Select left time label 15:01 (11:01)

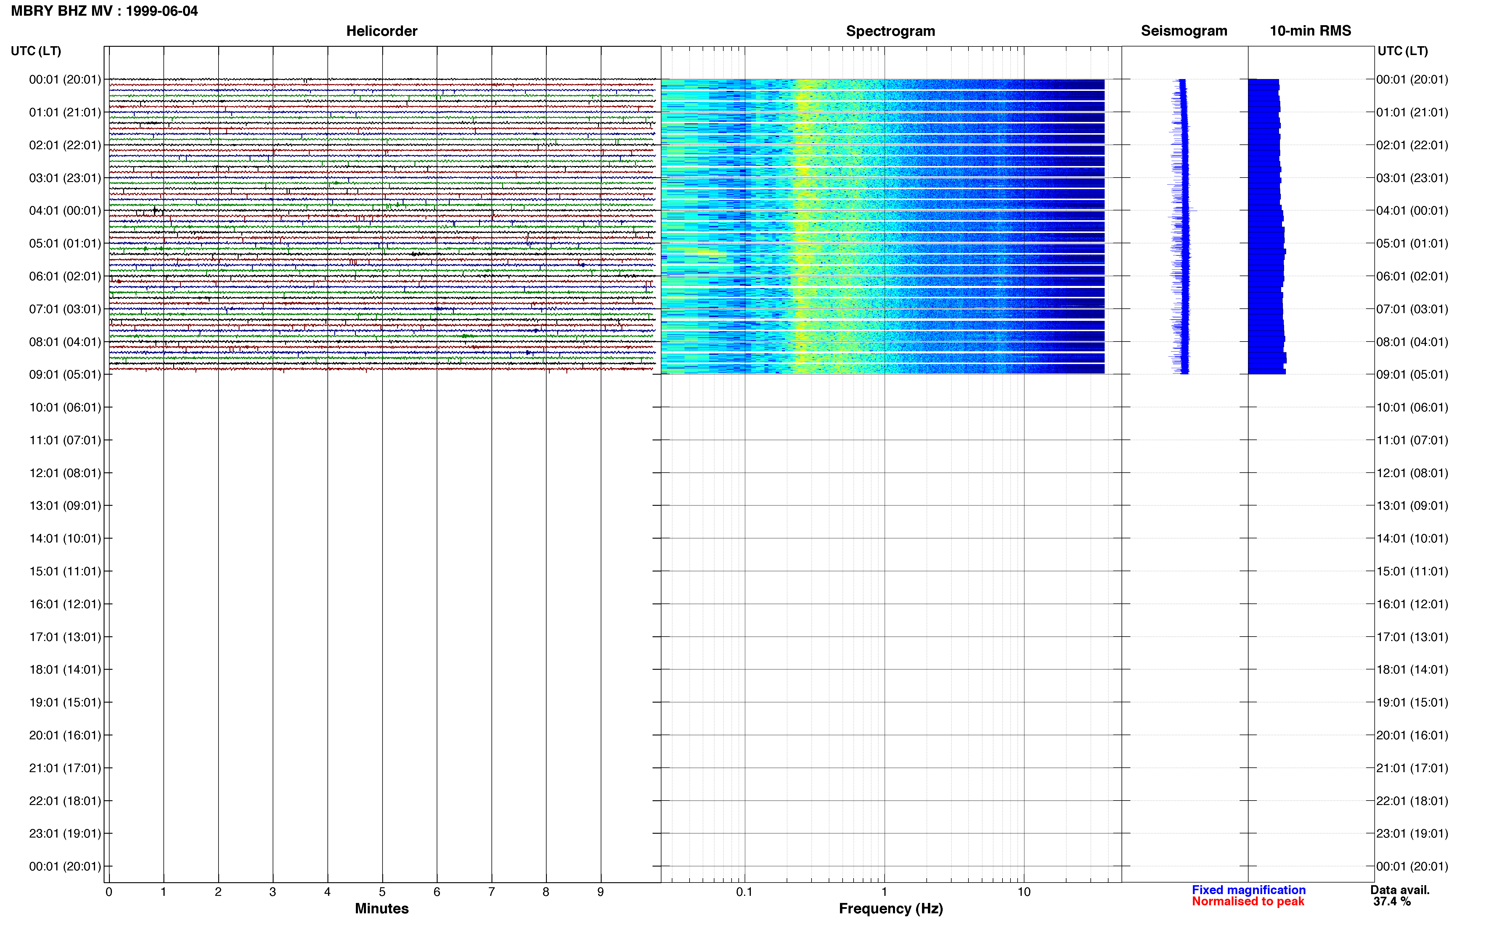point(65,571)
